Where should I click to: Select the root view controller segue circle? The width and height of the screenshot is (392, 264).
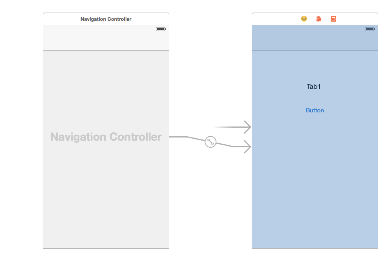211,142
